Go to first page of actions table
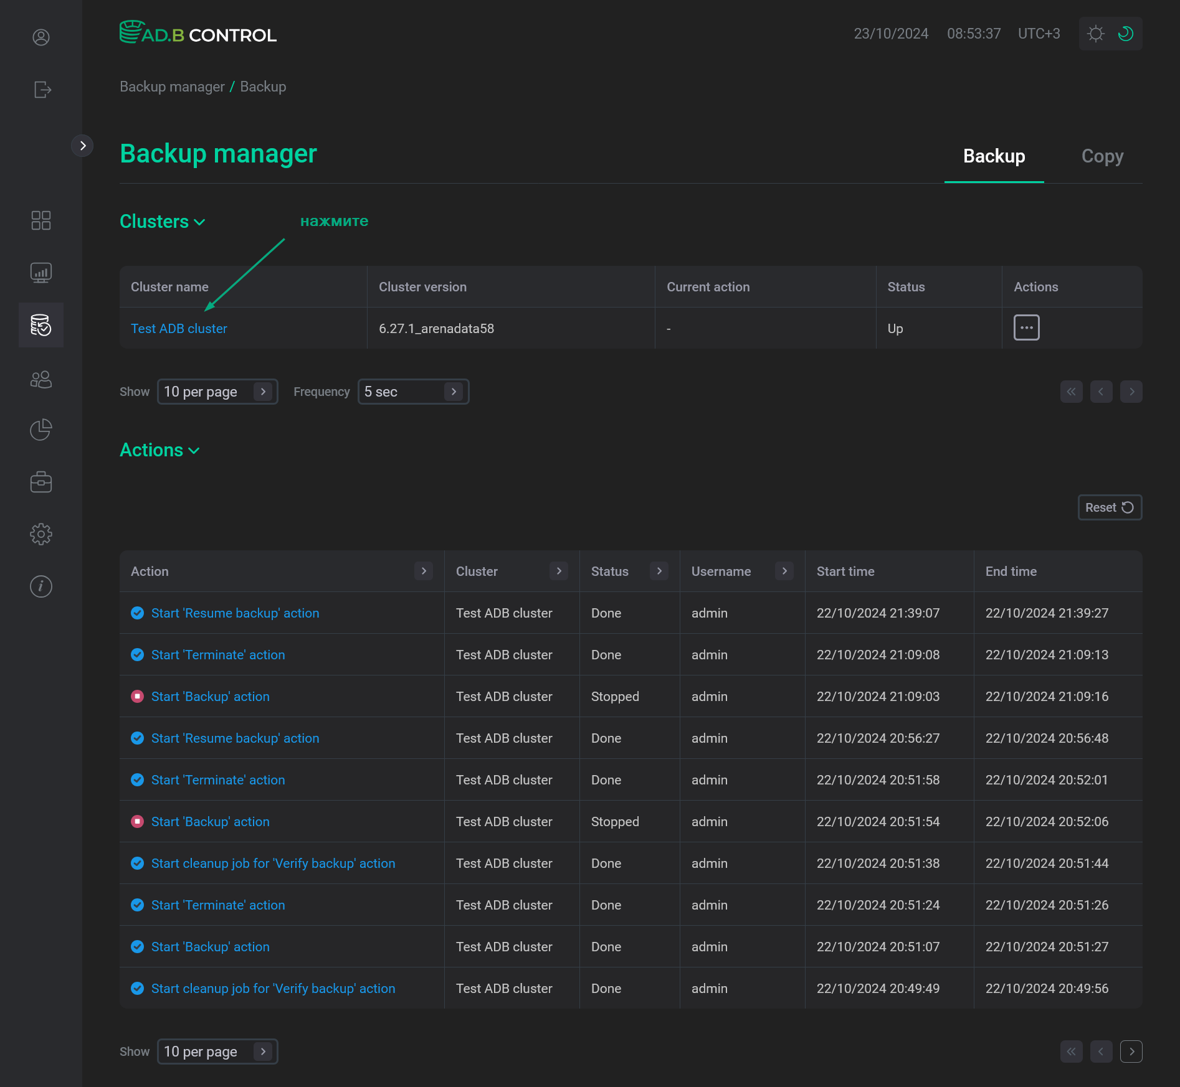Image resolution: width=1180 pixels, height=1087 pixels. 1071,1052
